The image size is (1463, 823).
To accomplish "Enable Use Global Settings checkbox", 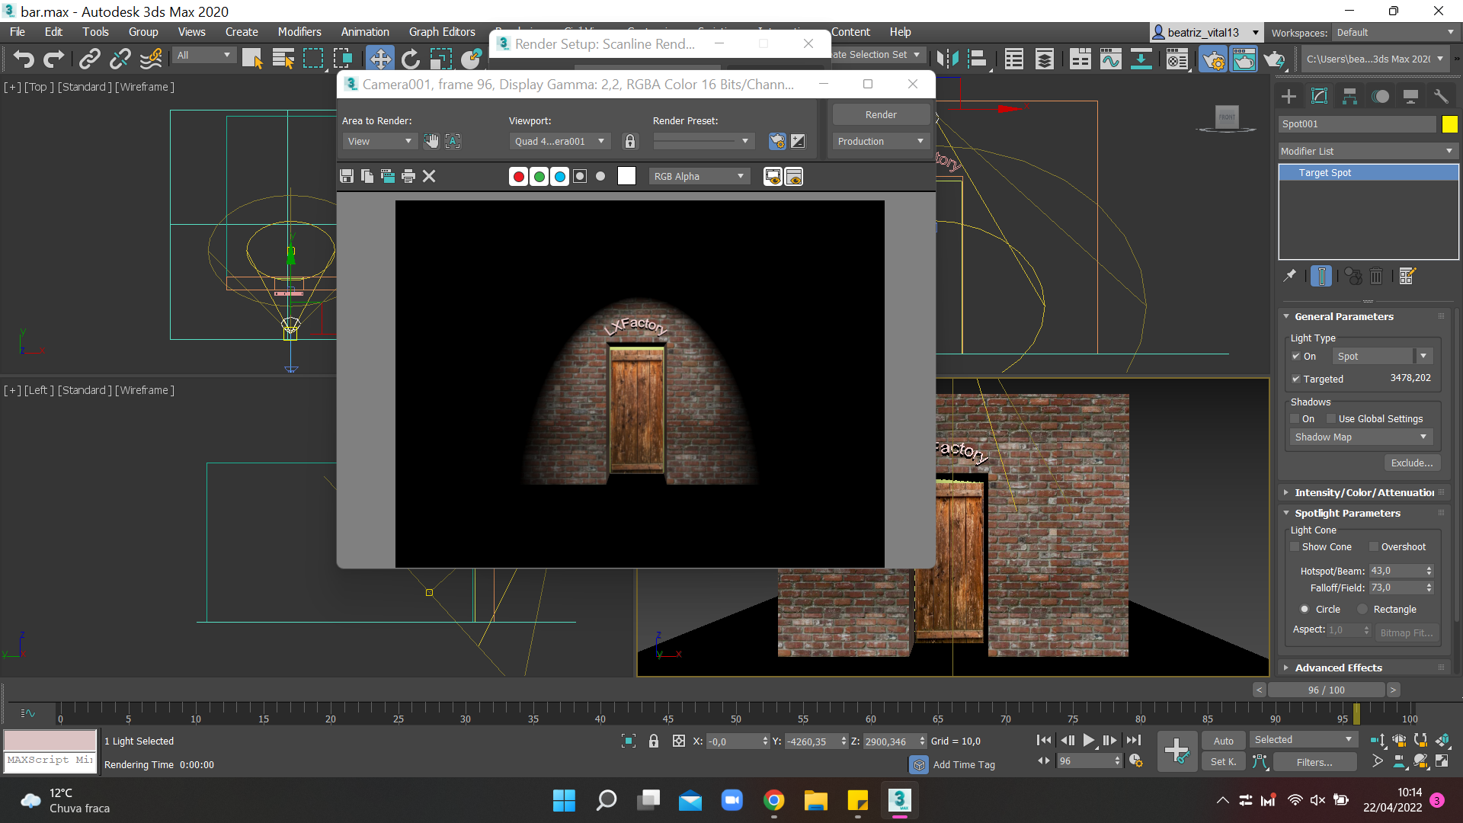I will (1331, 418).
